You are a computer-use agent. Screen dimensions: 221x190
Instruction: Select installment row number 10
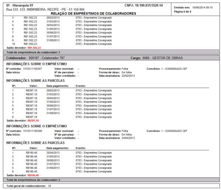coord(14,44)
